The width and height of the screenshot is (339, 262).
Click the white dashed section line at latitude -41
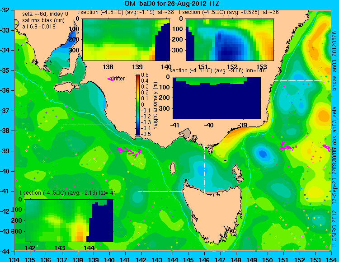(161, 191)
